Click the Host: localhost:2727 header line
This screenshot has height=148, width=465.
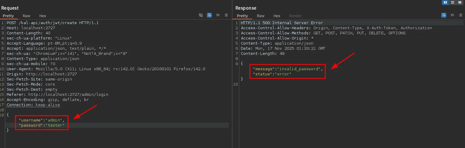(x=31, y=28)
